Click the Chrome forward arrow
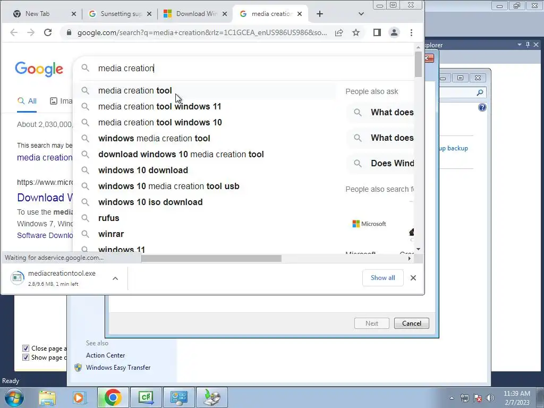Viewport: 544px width, 408px height. point(31,32)
